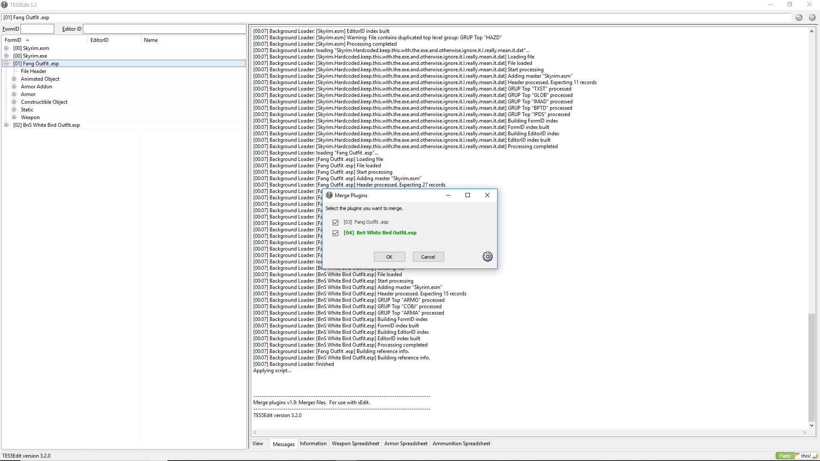Open the Ammunition Spreadsheet tab
The width and height of the screenshot is (820, 461).
pos(461,443)
